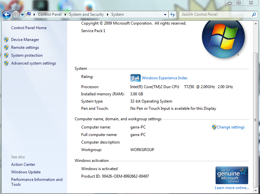The height and width of the screenshot is (194, 260).
Task: Expand the arrow after System and Security
Action: point(108,15)
